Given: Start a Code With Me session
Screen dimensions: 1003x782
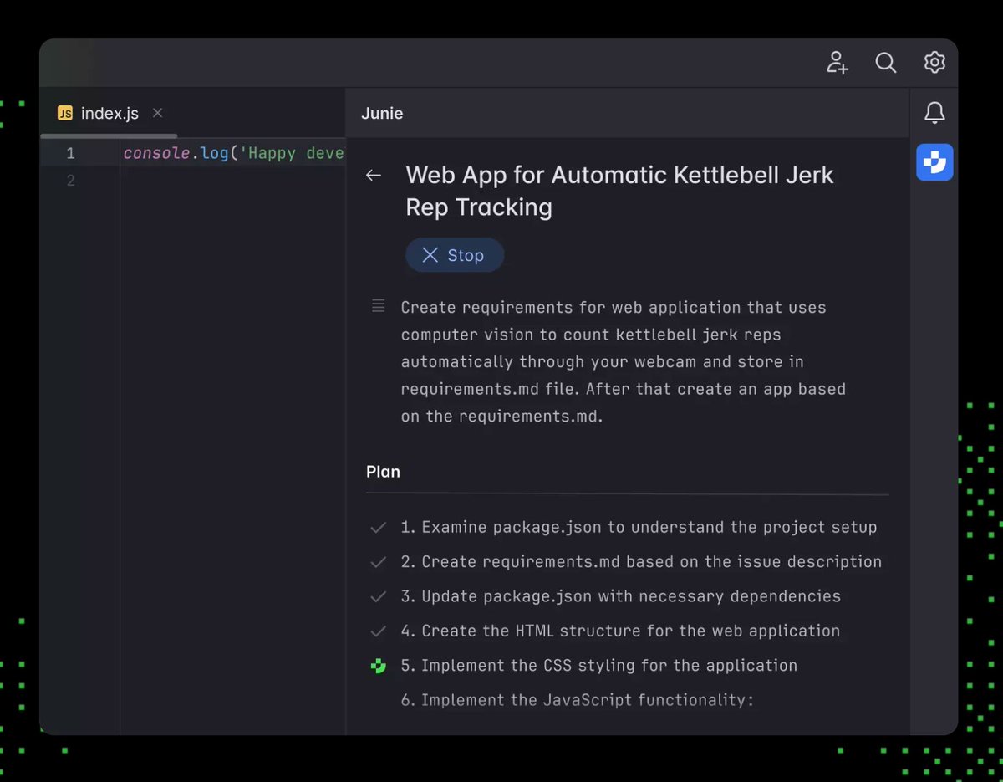Looking at the screenshot, I should click(837, 62).
